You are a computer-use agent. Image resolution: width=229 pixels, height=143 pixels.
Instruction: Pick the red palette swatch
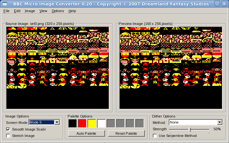point(82,124)
